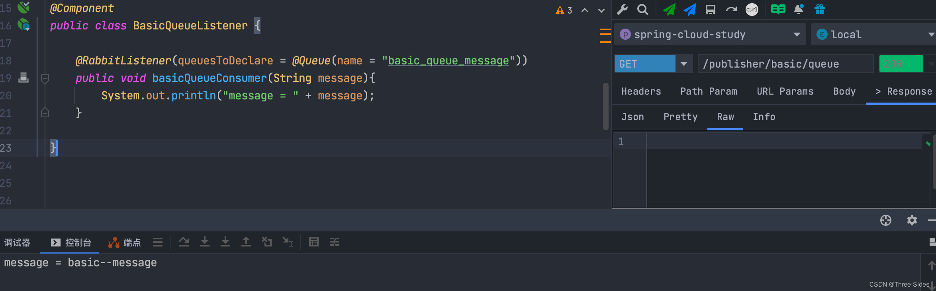
Task: Click the editor vertical scrollbar thumb
Action: (x=606, y=106)
